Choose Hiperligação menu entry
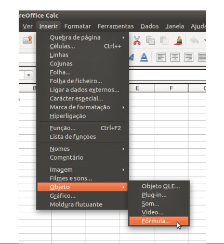Screen dimensions: 224x244 click(x=82, y=116)
